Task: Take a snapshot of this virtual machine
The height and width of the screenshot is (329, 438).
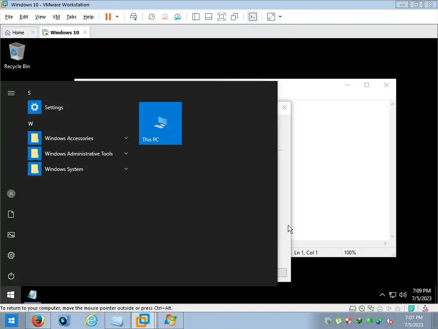Action: [151, 17]
